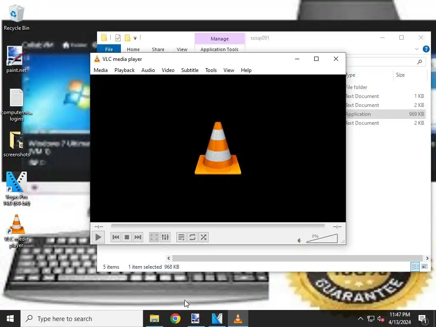The image size is (436, 327).
Task: Stop playback in VLC
Action: coord(127,237)
